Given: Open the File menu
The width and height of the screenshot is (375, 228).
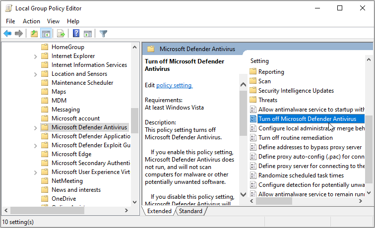Looking at the screenshot, I should pos(10,21).
